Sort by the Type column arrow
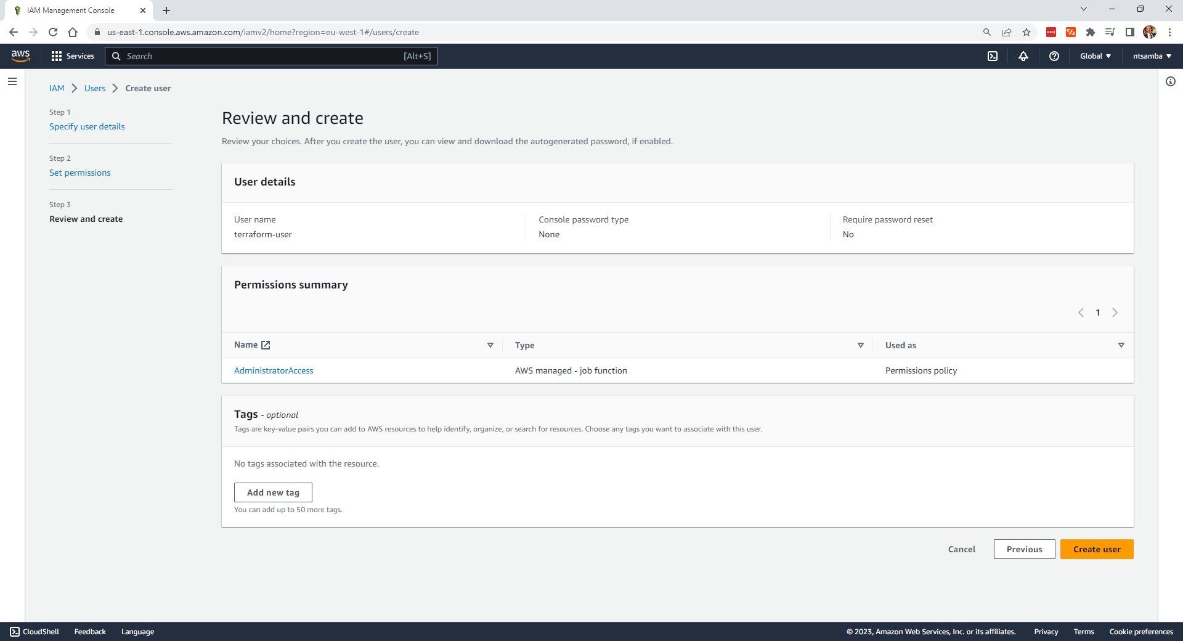 pos(861,345)
